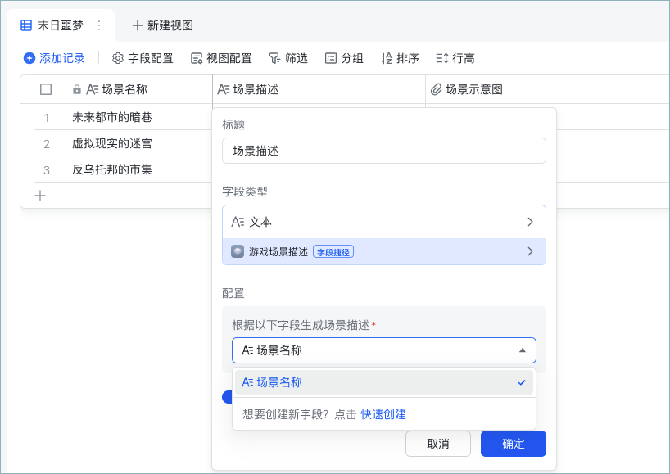Tick the select-all checkbox in header

click(46, 89)
